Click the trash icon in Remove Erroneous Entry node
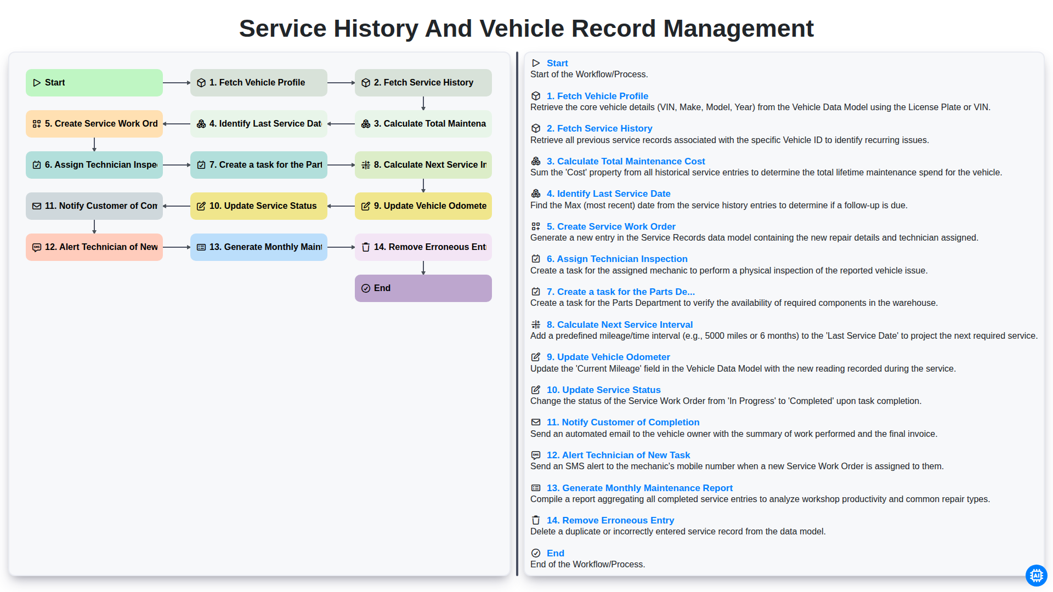The width and height of the screenshot is (1053, 592). 366,247
